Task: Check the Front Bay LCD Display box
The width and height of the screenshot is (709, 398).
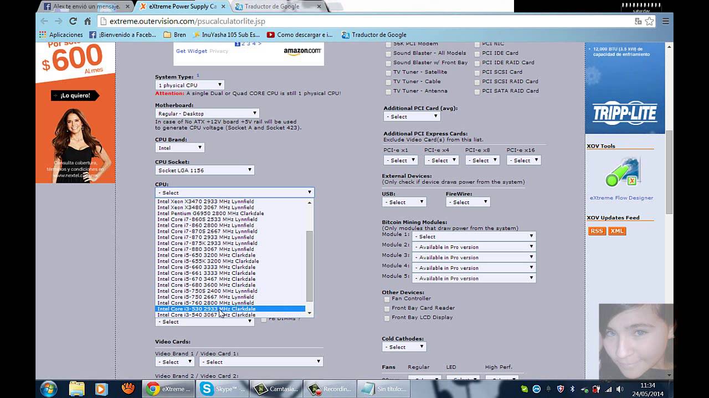Action: (x=387, y=318)
